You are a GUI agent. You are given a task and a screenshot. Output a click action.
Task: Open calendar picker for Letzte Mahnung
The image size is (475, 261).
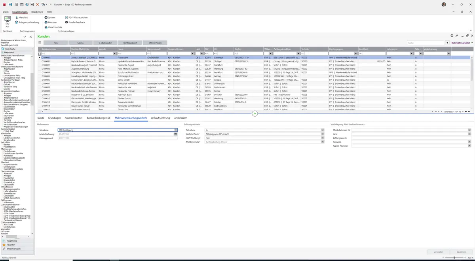176,134
